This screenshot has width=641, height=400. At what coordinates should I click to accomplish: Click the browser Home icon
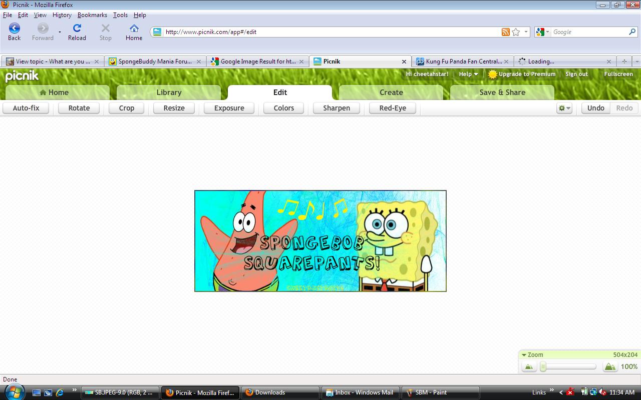[x=134, y=28]
